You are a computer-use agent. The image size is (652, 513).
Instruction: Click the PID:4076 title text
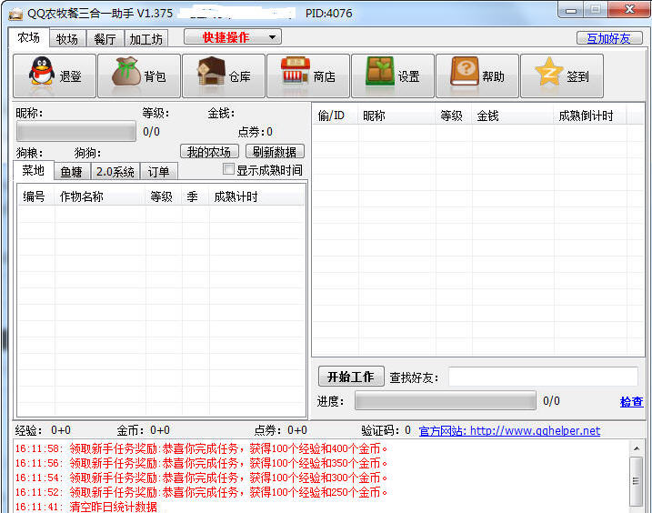tap(328, 14)
